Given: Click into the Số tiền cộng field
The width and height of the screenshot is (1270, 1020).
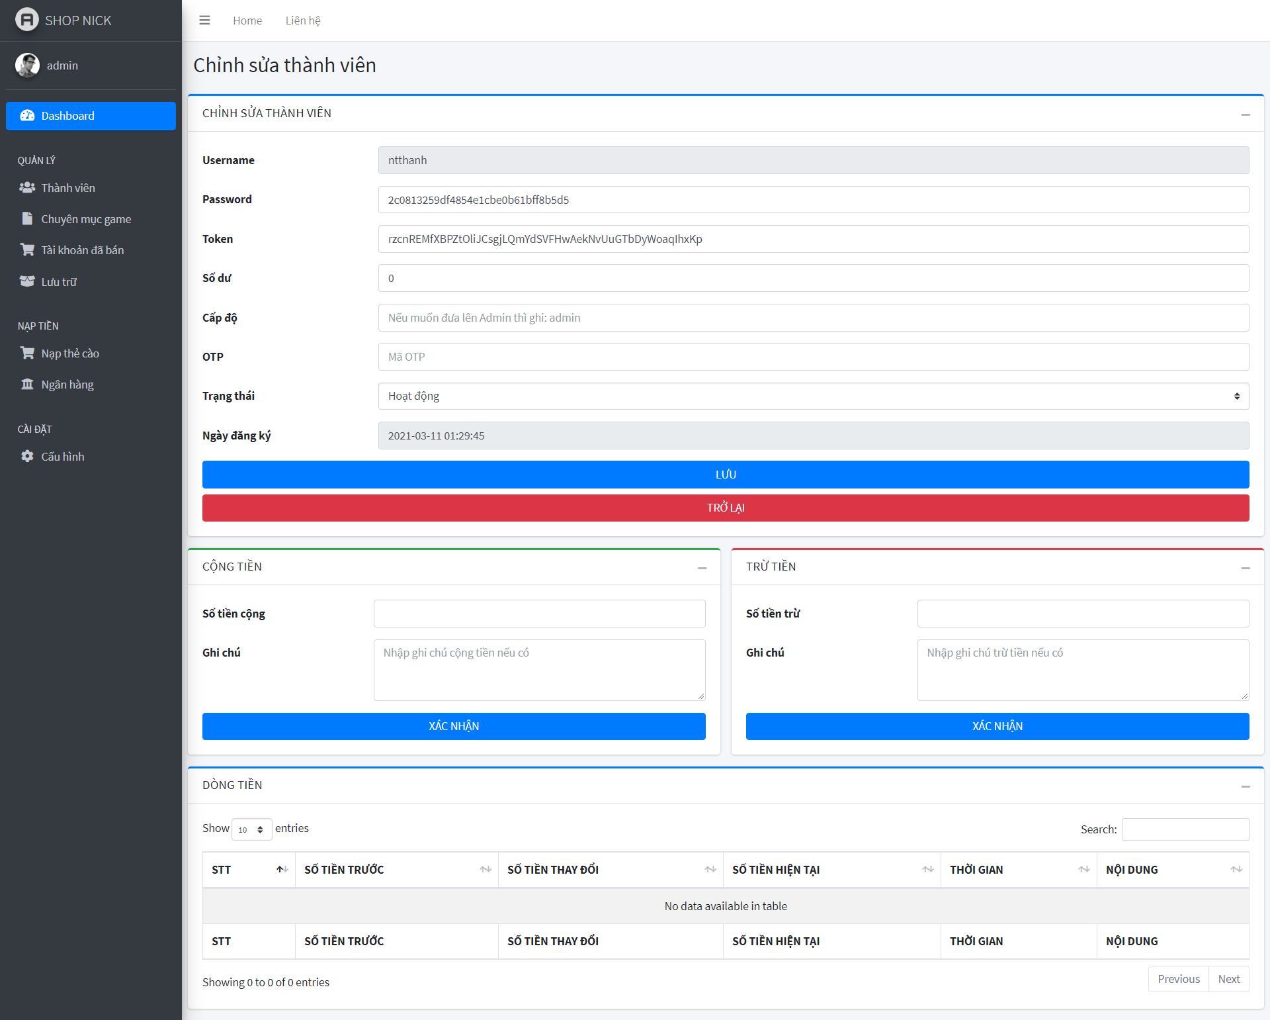Looking at the screenshot, I should point(539,614).
